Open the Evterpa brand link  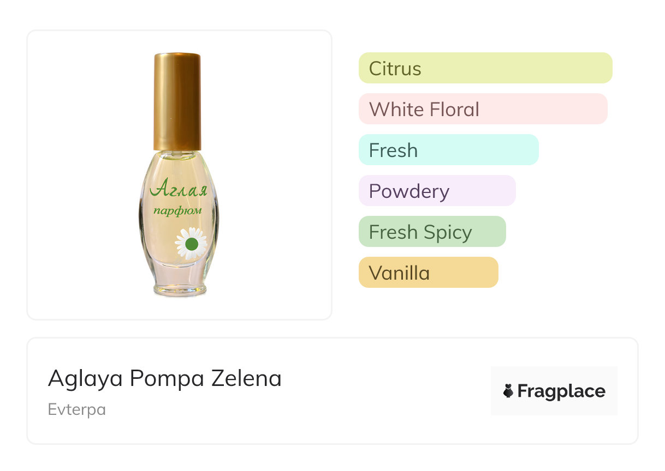pyautogui.click(x=77, y=409)
